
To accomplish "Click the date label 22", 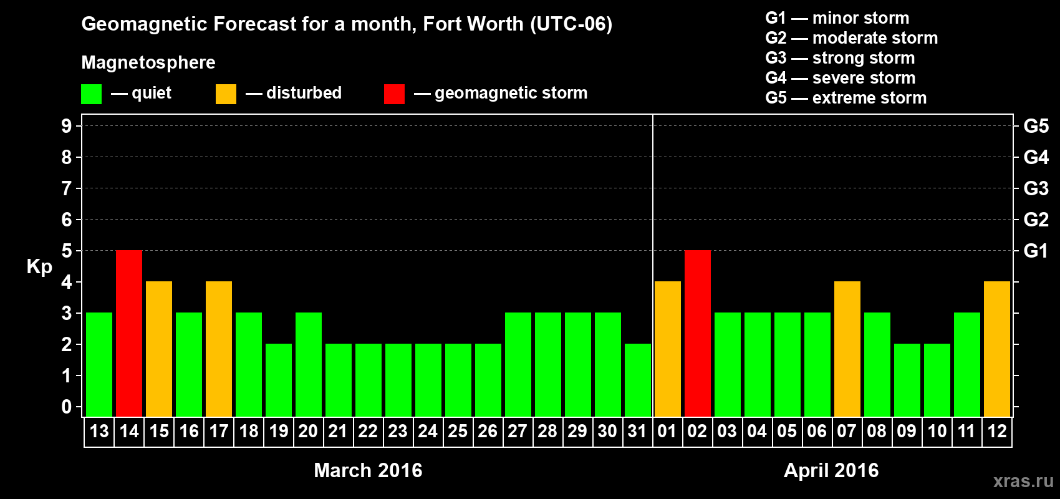I will 368,431.
